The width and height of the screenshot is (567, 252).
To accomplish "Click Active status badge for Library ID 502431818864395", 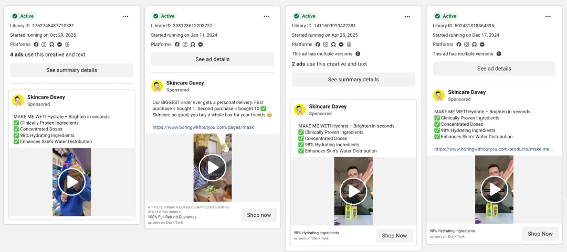I will click(446, 16).
